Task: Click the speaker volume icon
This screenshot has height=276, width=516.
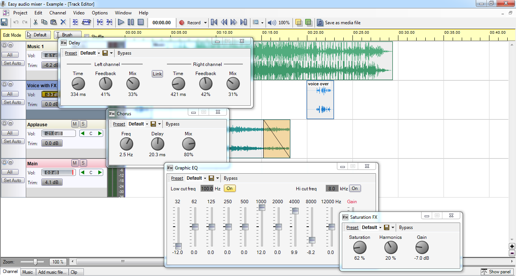Action: click(x=272, y=23)
